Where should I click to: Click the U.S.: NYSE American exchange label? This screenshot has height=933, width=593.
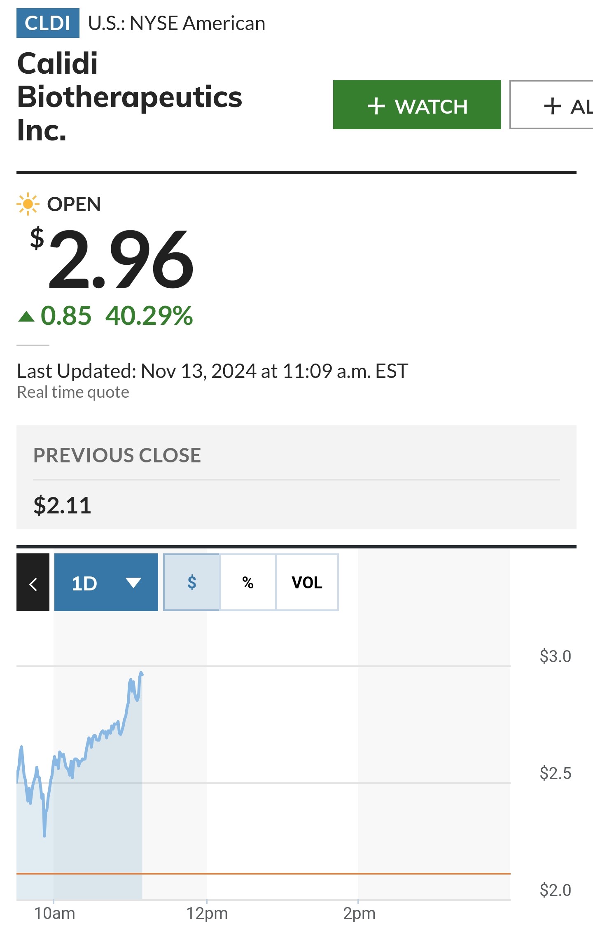(x=177, y=23)
